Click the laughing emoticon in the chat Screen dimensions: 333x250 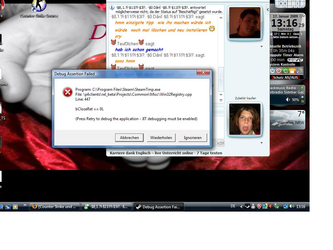click(212, 29)
